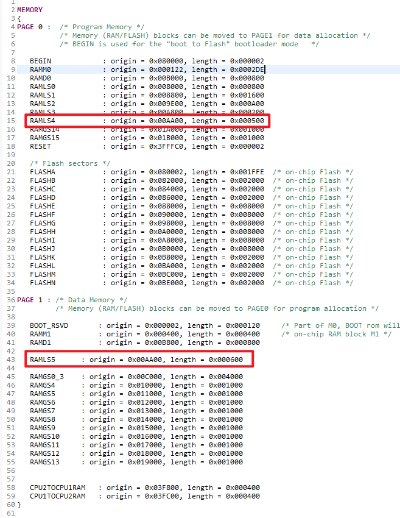The height and width of the screenshot is (518, 400).
Task: Click the closing brace on line 60
Action: click(x=19, y=505)
